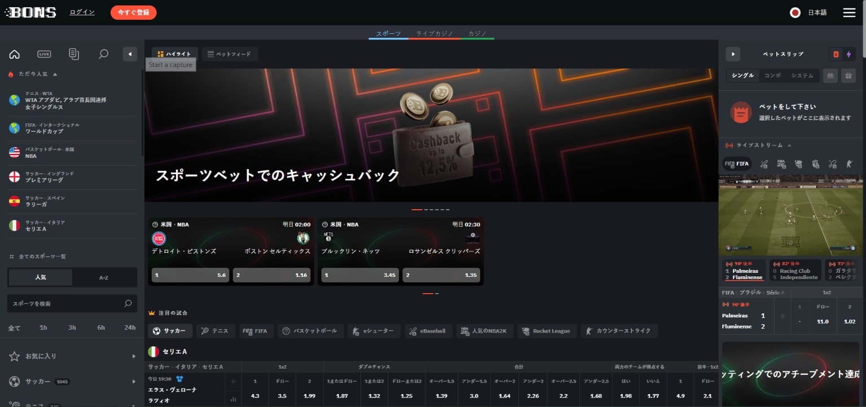Open the bet history coupons icon
Image resolution: width=866 pixels, height=407 pixels.
[x=74, y=54]
